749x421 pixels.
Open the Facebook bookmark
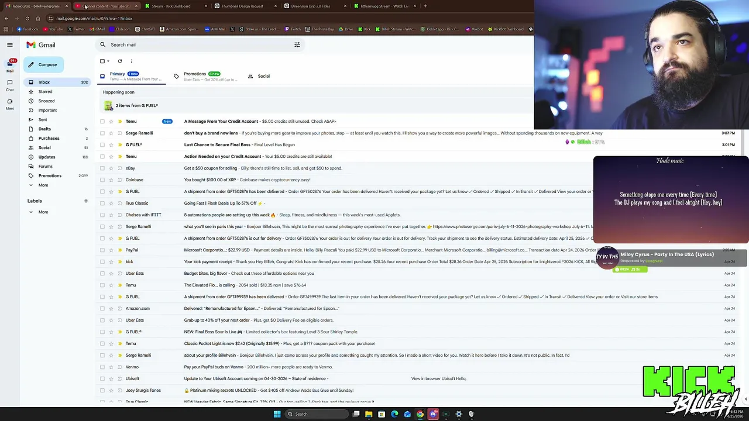pyautogui.click(x=28, y=29)
